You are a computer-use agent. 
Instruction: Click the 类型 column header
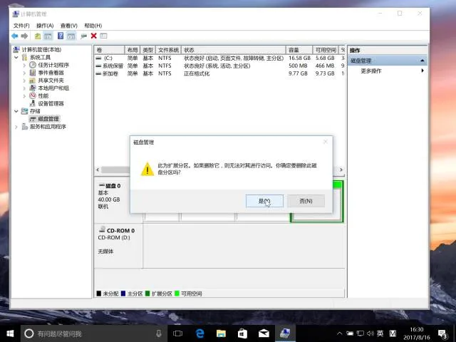148,50
